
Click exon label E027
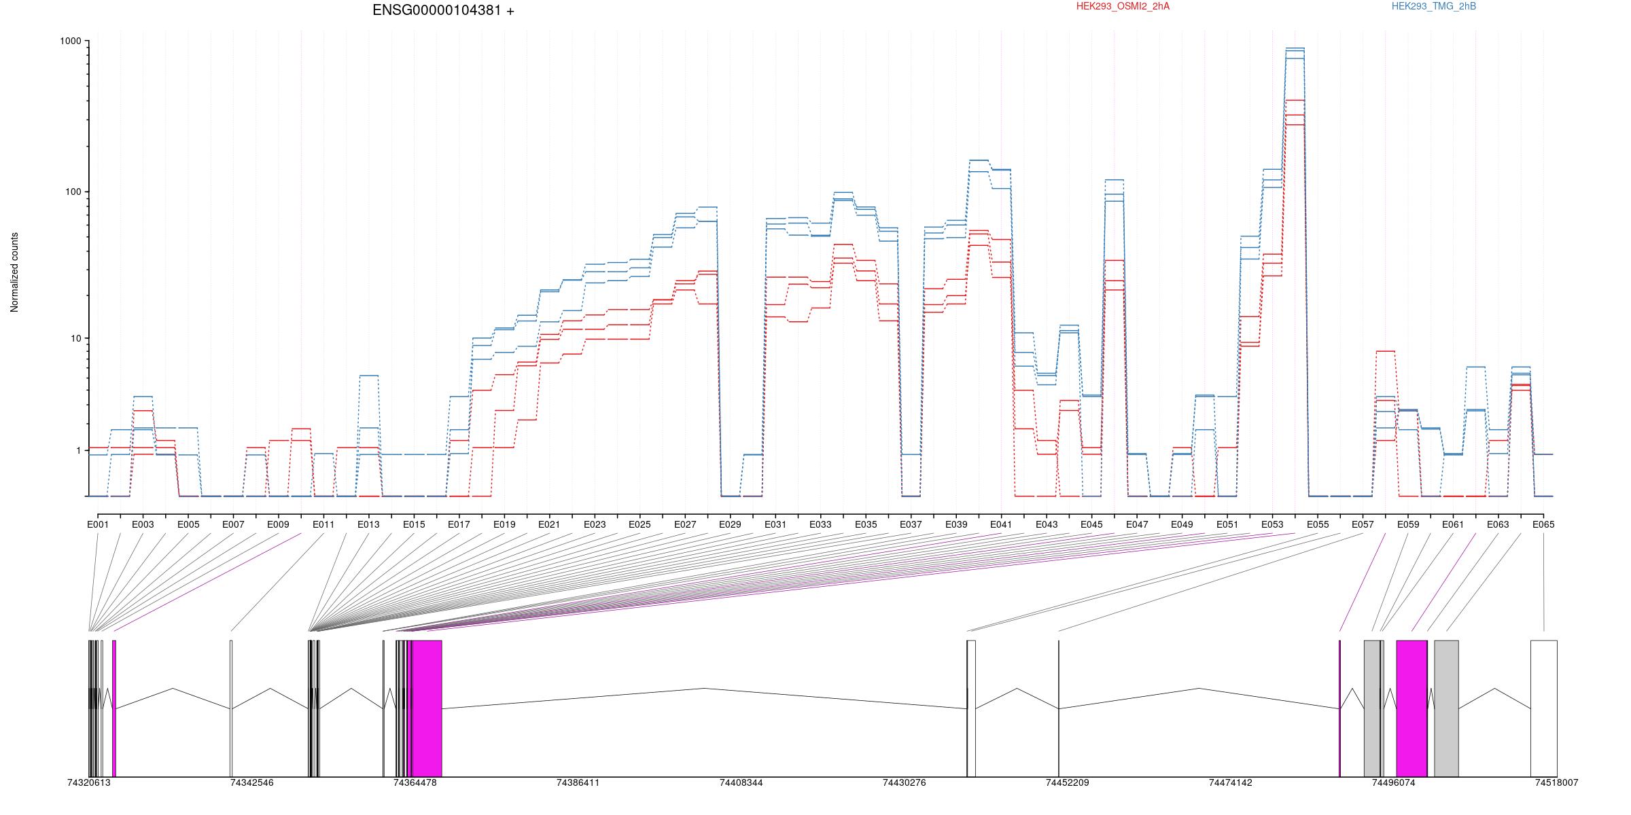pyautogui.click(x=685, y=524)
